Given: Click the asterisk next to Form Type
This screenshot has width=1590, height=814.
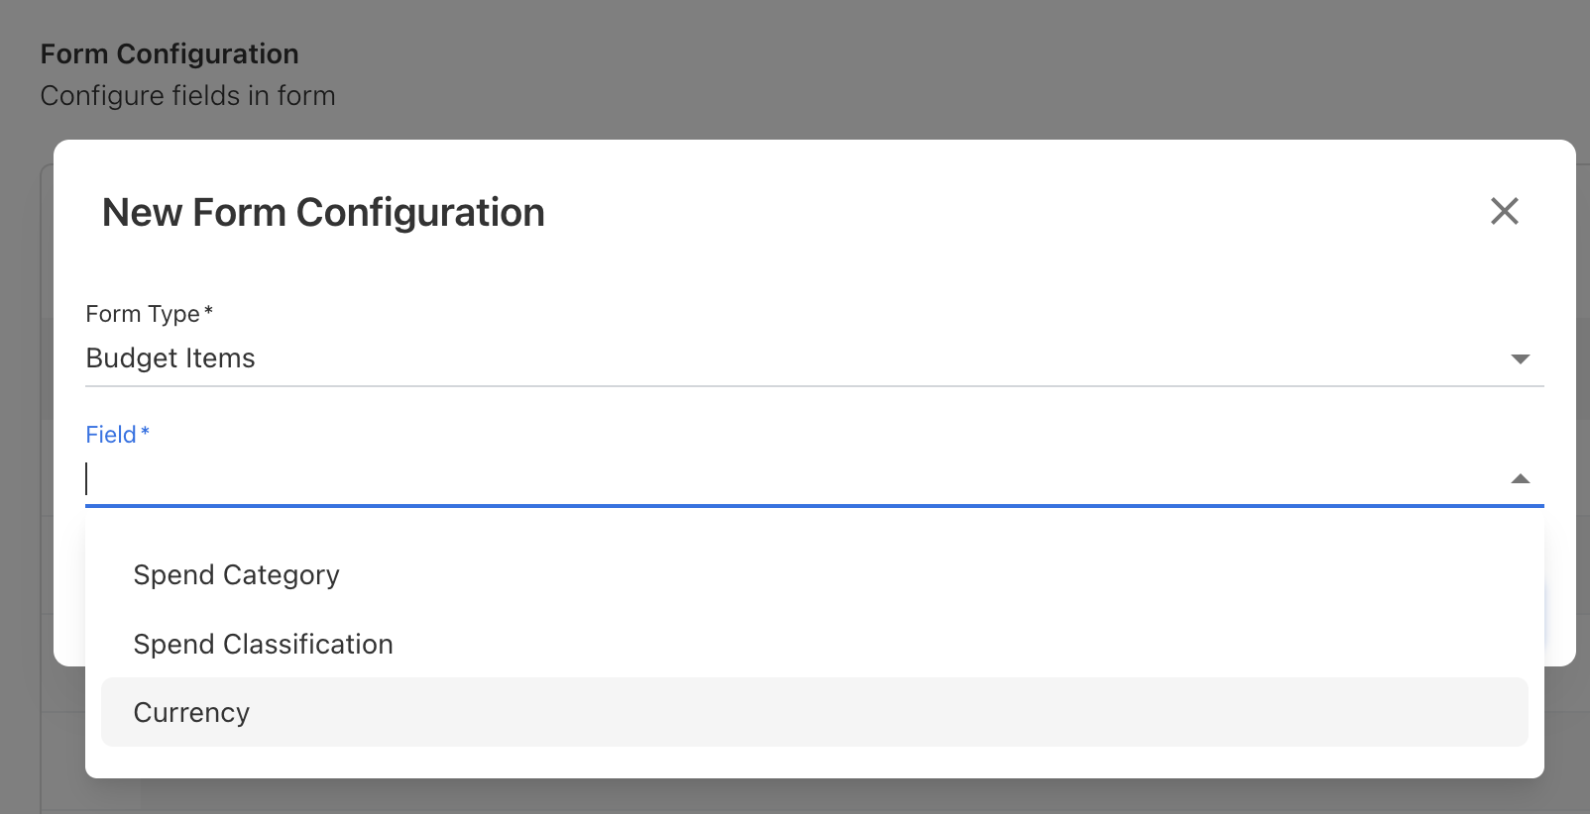Looking at the screenshot, I should click(208, 311).
